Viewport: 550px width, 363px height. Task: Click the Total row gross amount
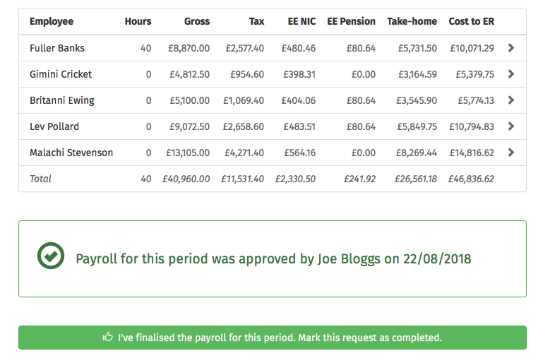click(x=186, y=179)
